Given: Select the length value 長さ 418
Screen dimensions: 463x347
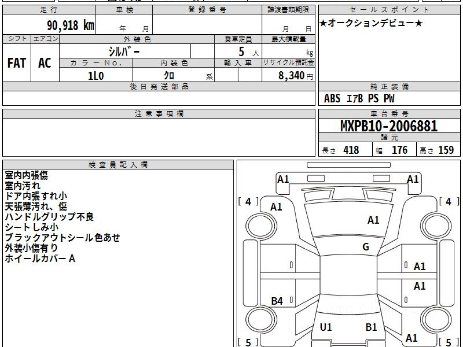Looking at the screenshot, I should coord(340,150).
